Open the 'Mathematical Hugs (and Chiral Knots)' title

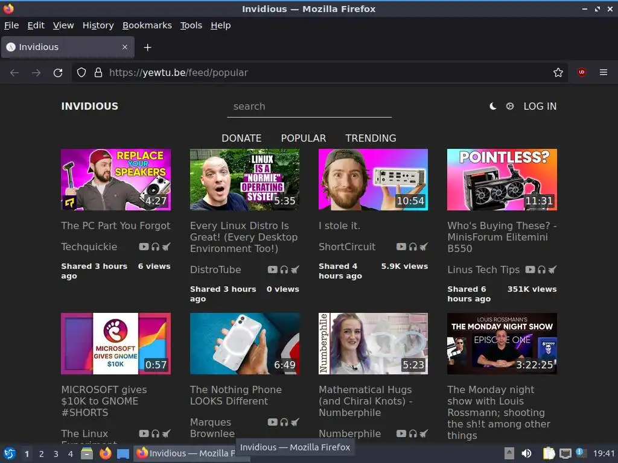point(365,401)
